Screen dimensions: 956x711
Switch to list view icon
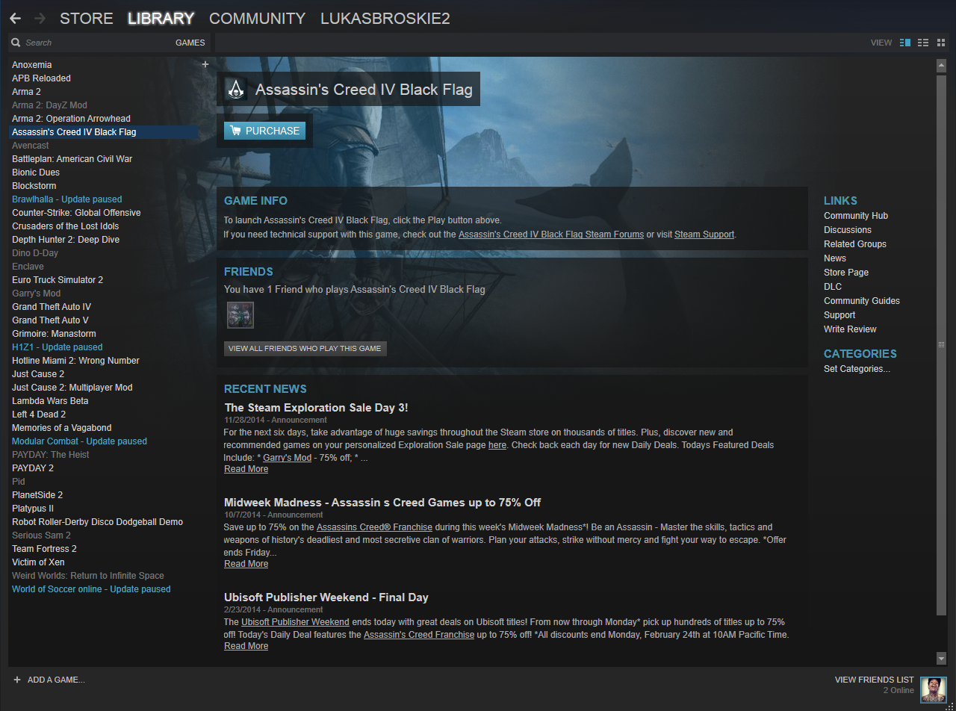click(923, 43)
